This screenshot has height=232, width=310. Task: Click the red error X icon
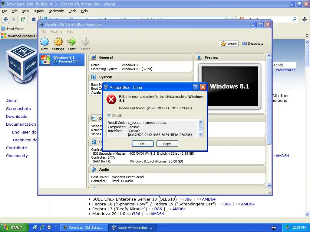(x=111, y=99)
